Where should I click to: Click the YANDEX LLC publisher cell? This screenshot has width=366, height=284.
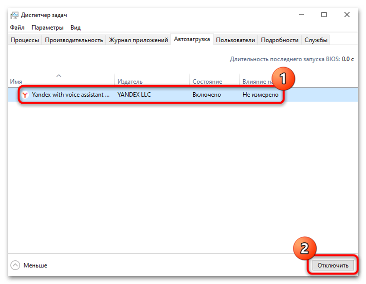pos(134,95)
